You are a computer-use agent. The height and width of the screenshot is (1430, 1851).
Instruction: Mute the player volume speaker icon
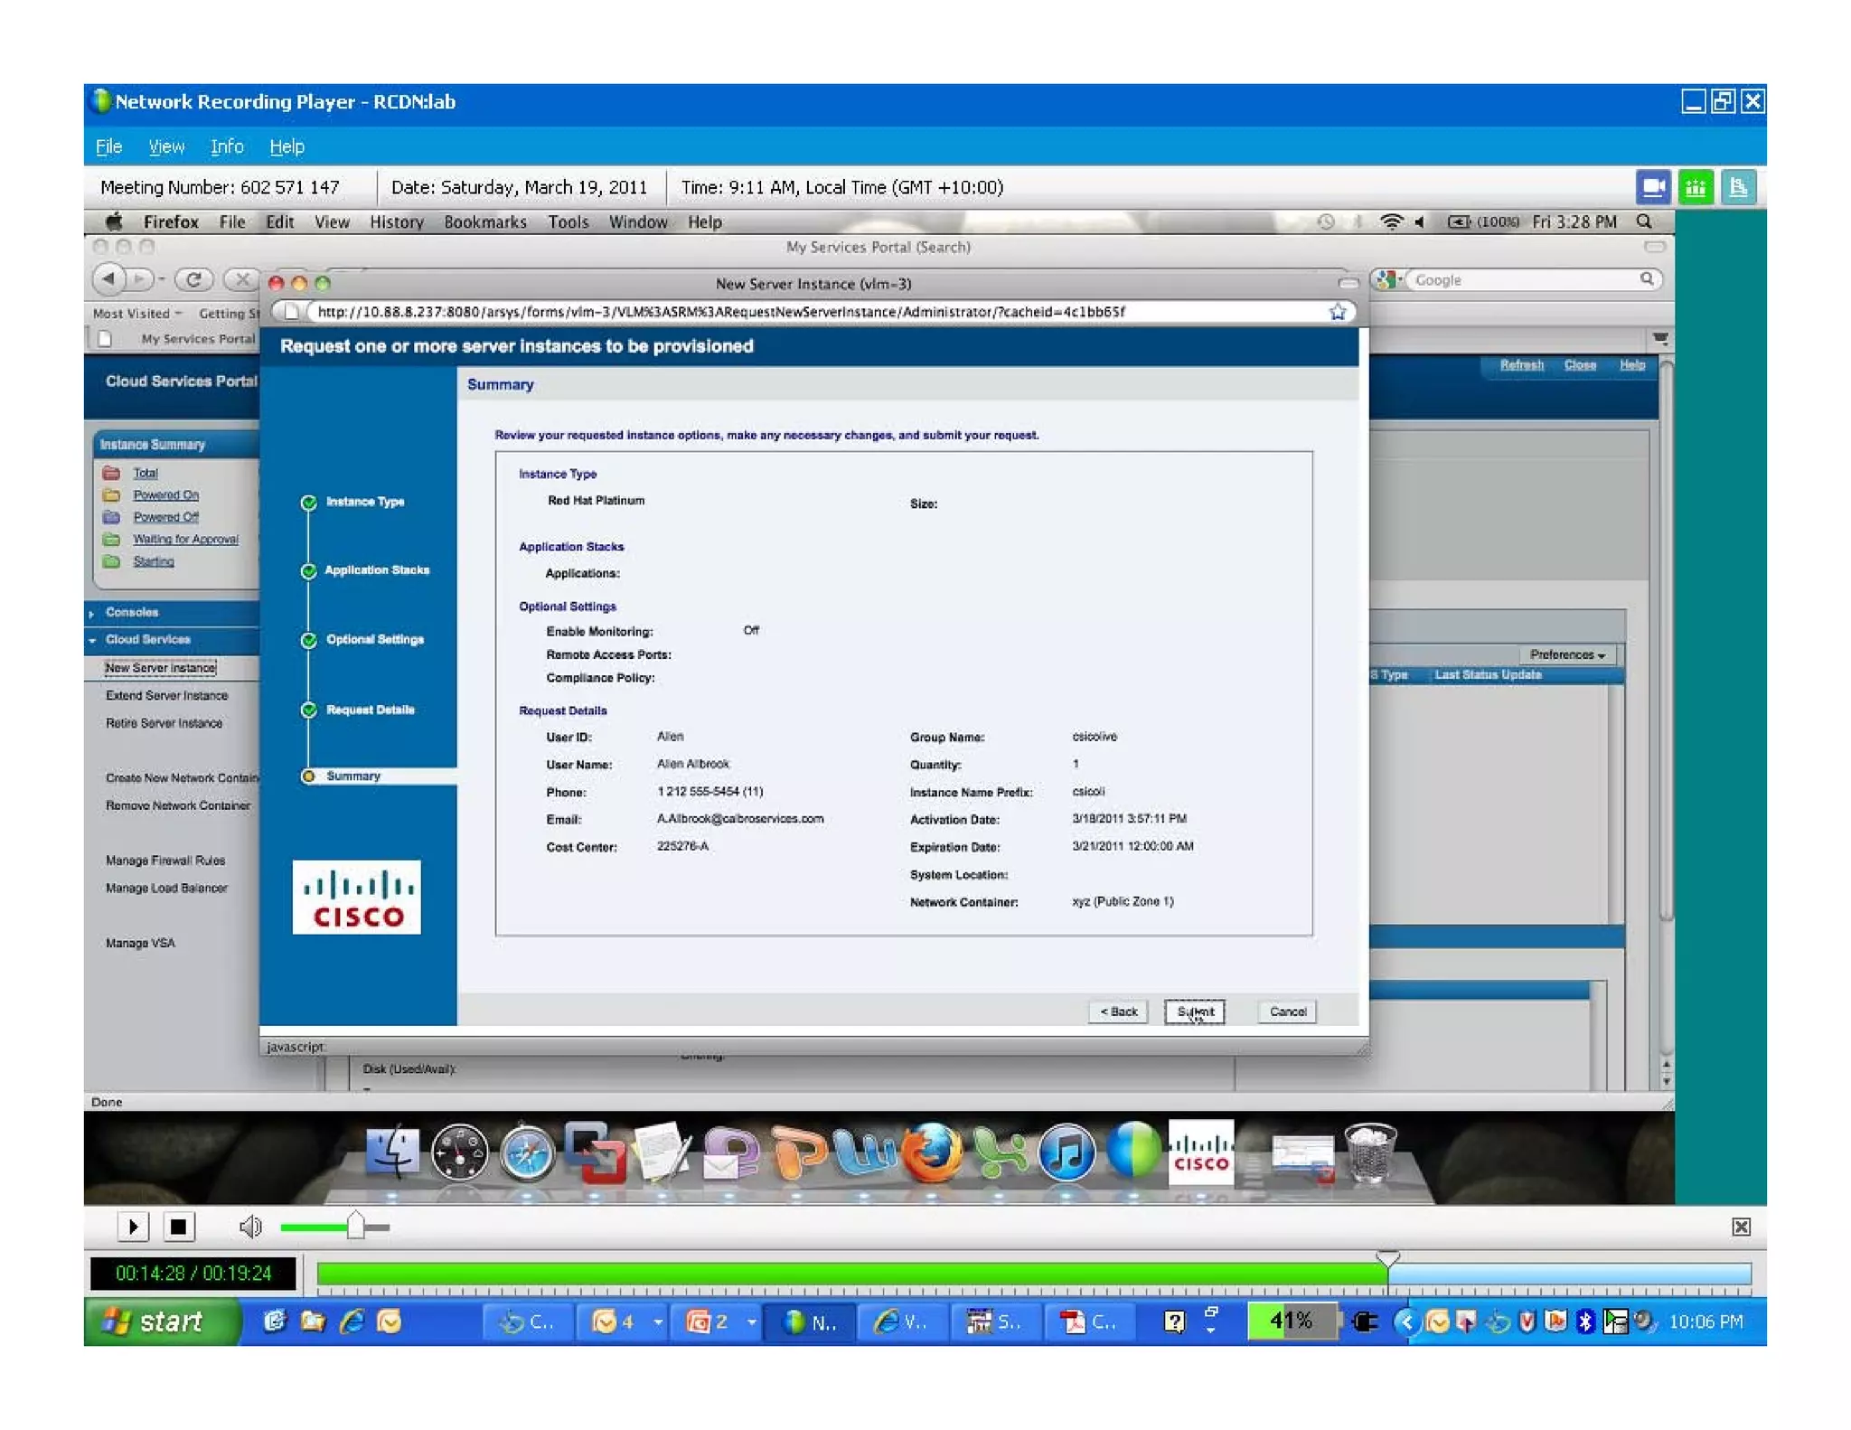250,1227
